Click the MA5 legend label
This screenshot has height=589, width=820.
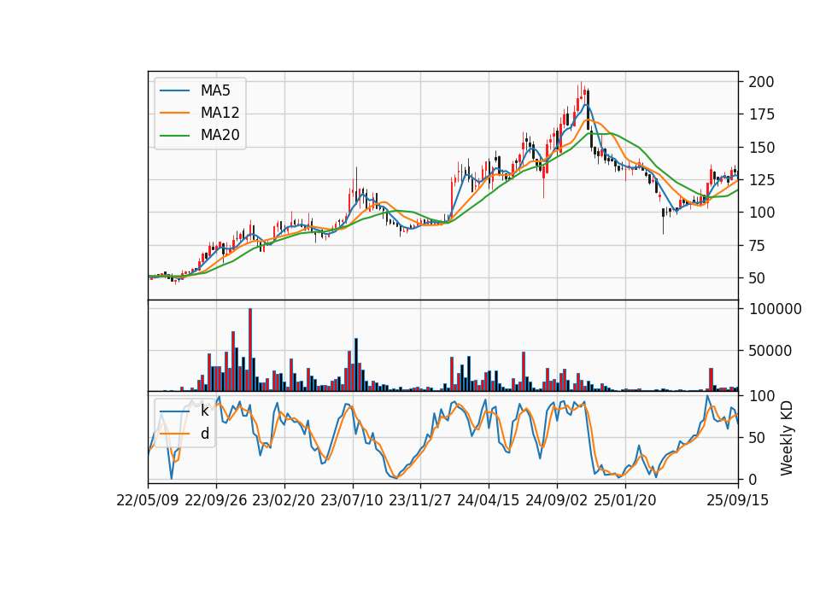pos(215,90)
